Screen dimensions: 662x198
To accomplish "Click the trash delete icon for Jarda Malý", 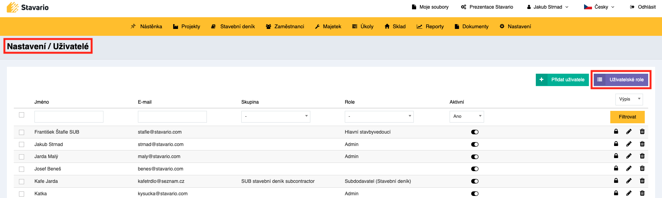I will (642, 156).
